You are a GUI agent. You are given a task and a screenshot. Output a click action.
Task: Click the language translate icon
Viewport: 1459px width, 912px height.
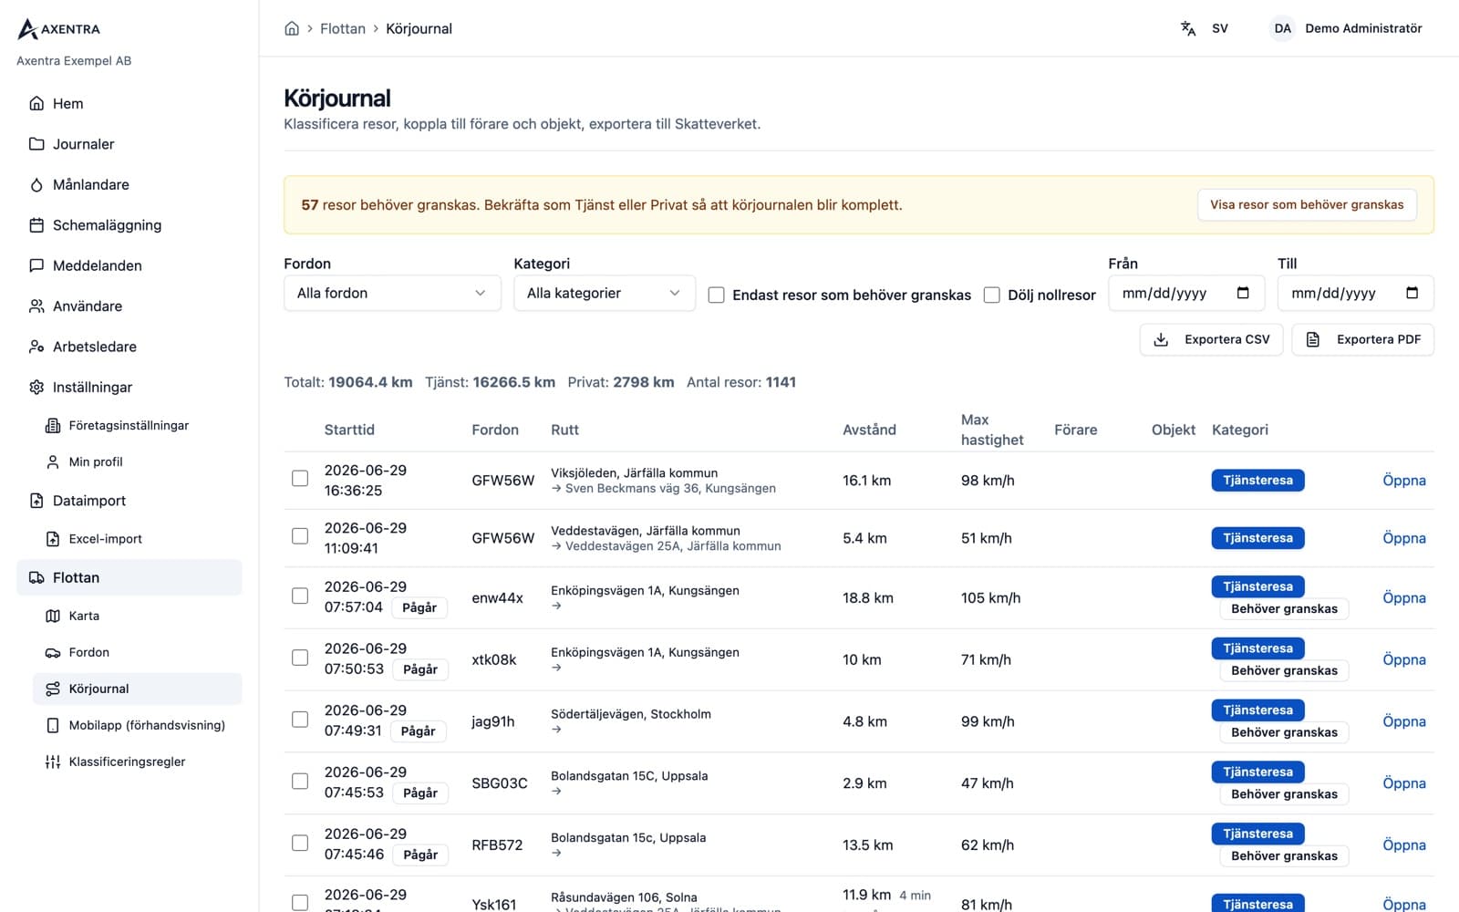[1188, 28]
